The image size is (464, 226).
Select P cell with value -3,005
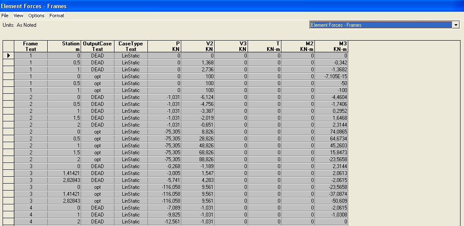pos(164,173)
